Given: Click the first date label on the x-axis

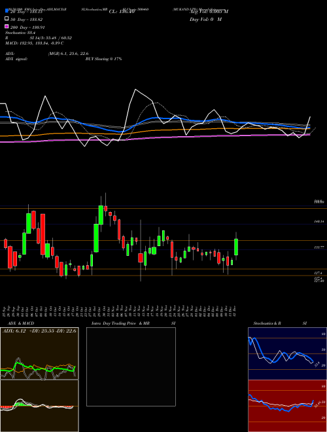Looking at the screenshot, I should coord(4,311).
